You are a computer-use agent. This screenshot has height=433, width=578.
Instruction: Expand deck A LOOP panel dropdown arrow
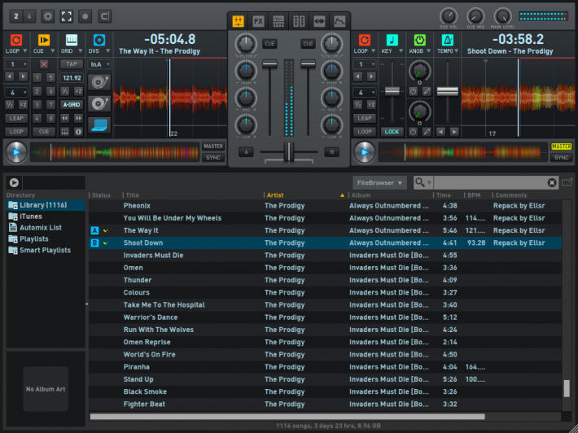tap(25, 50)
